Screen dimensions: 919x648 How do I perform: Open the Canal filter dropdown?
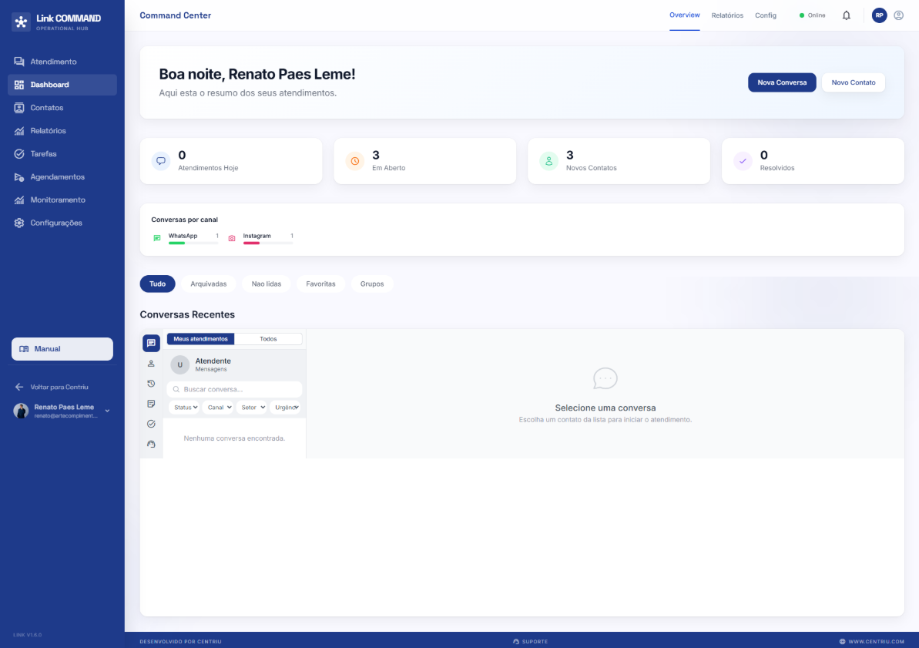[x=218, y=408]
